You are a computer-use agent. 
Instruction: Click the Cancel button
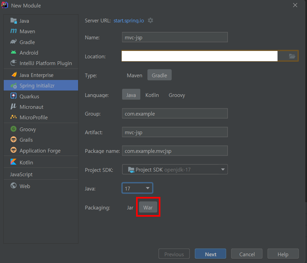click(247, 254)
